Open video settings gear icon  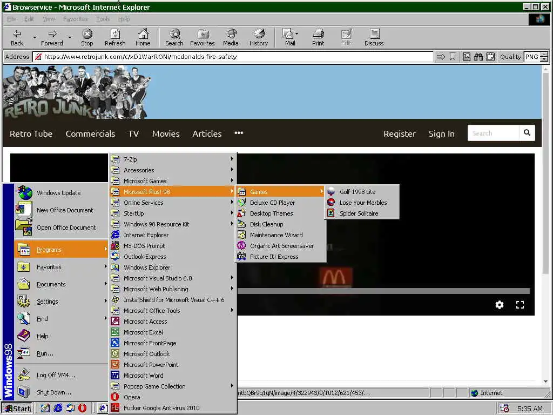click(500, 305)
